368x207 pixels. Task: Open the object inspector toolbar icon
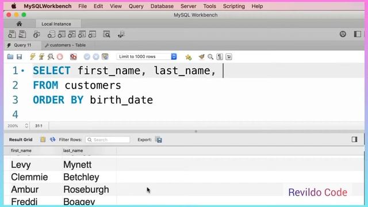tap(37, 34)
